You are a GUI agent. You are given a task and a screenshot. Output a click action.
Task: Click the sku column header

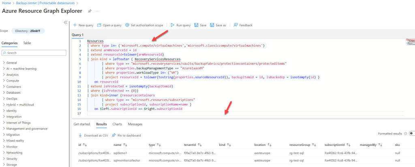point(397,145)
